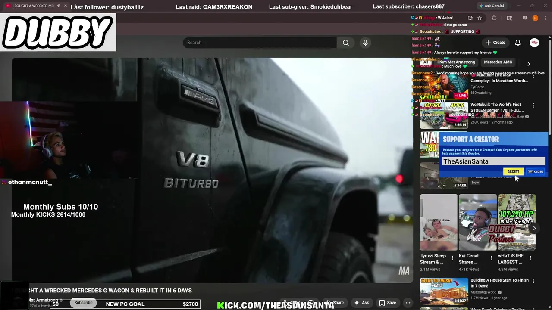Image resolution: width=552 pixels, height=310 pixels.
Task: Open 'We Rebuilt The World's First STOLEN Demon' thumbnail
Action: 444,115
